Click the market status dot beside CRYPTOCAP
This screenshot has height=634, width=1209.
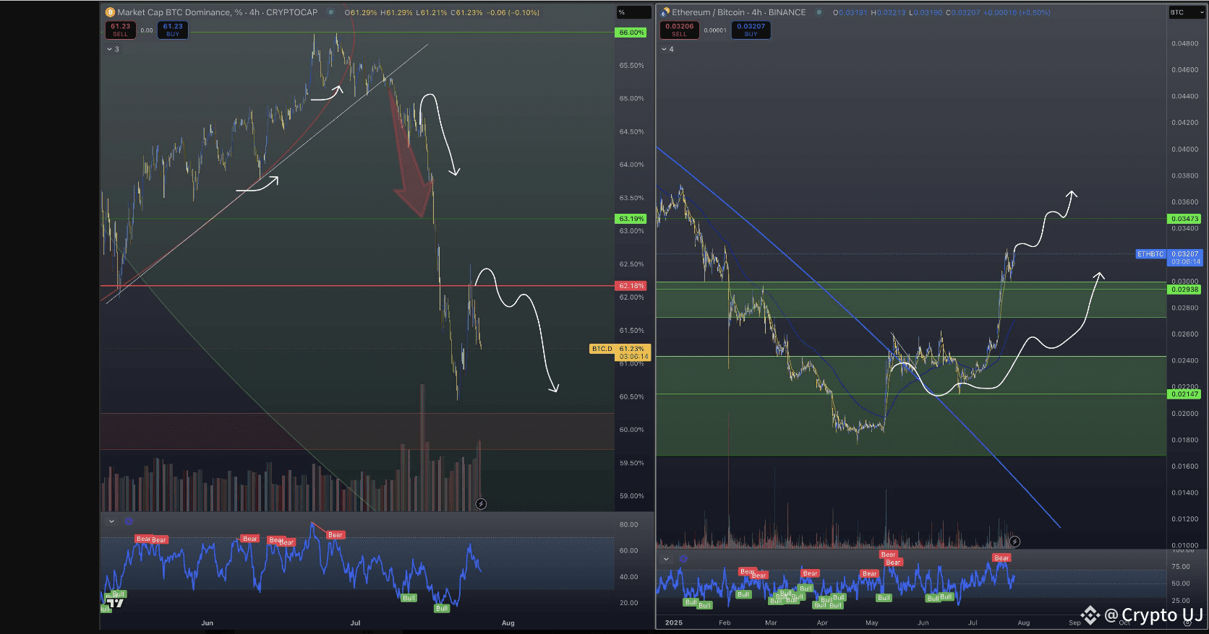[x=331, y=12]
